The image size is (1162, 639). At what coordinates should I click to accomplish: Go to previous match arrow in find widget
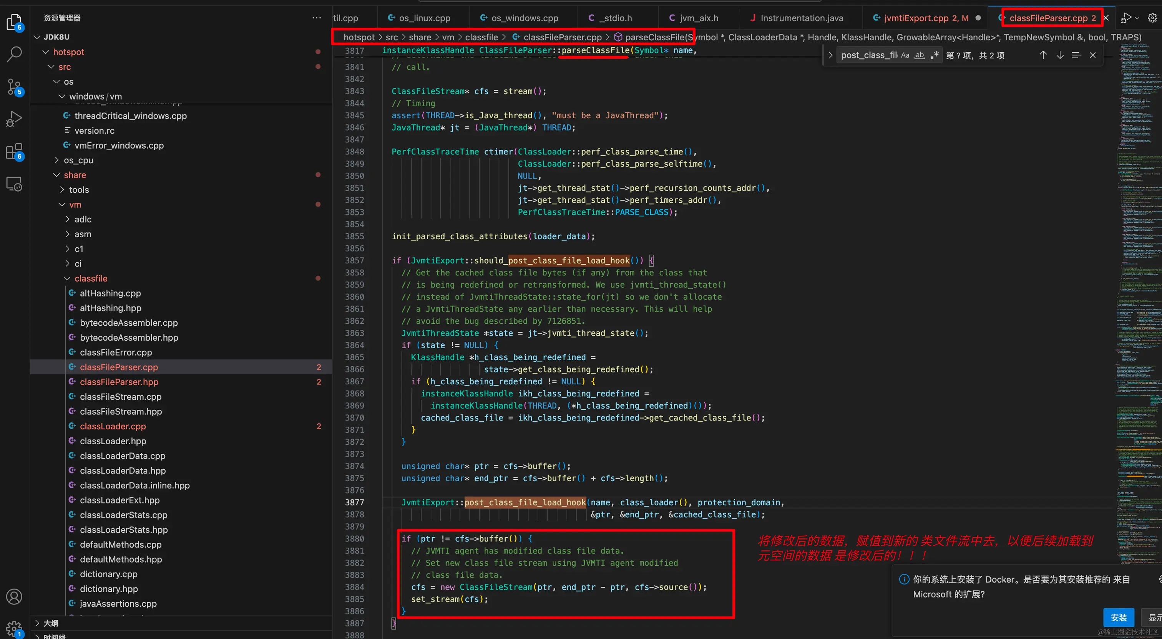(x=1043, y=55)
